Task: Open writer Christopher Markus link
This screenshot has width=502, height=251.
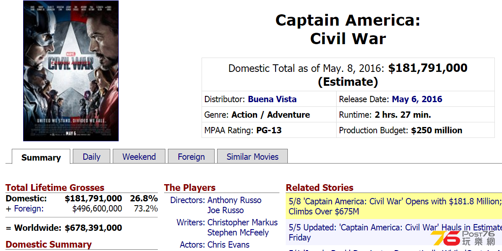Action: click(x=242, y=222)
